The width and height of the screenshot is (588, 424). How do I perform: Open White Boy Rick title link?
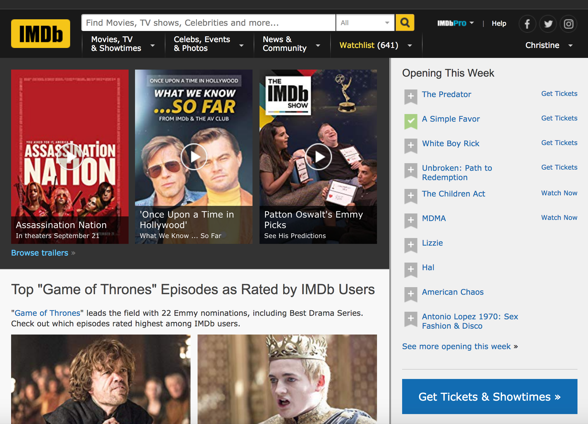click(x=450, y=144)
